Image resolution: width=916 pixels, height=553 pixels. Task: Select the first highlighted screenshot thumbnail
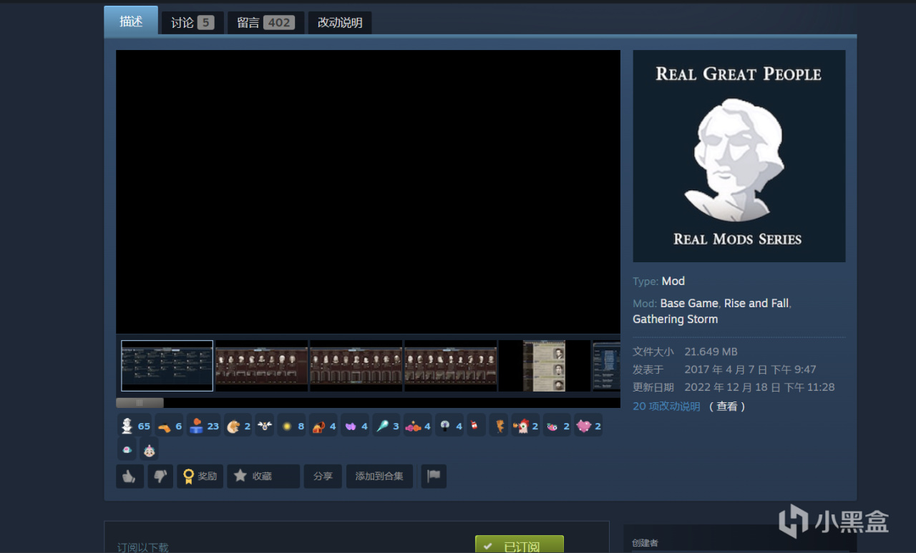point(167,366)
